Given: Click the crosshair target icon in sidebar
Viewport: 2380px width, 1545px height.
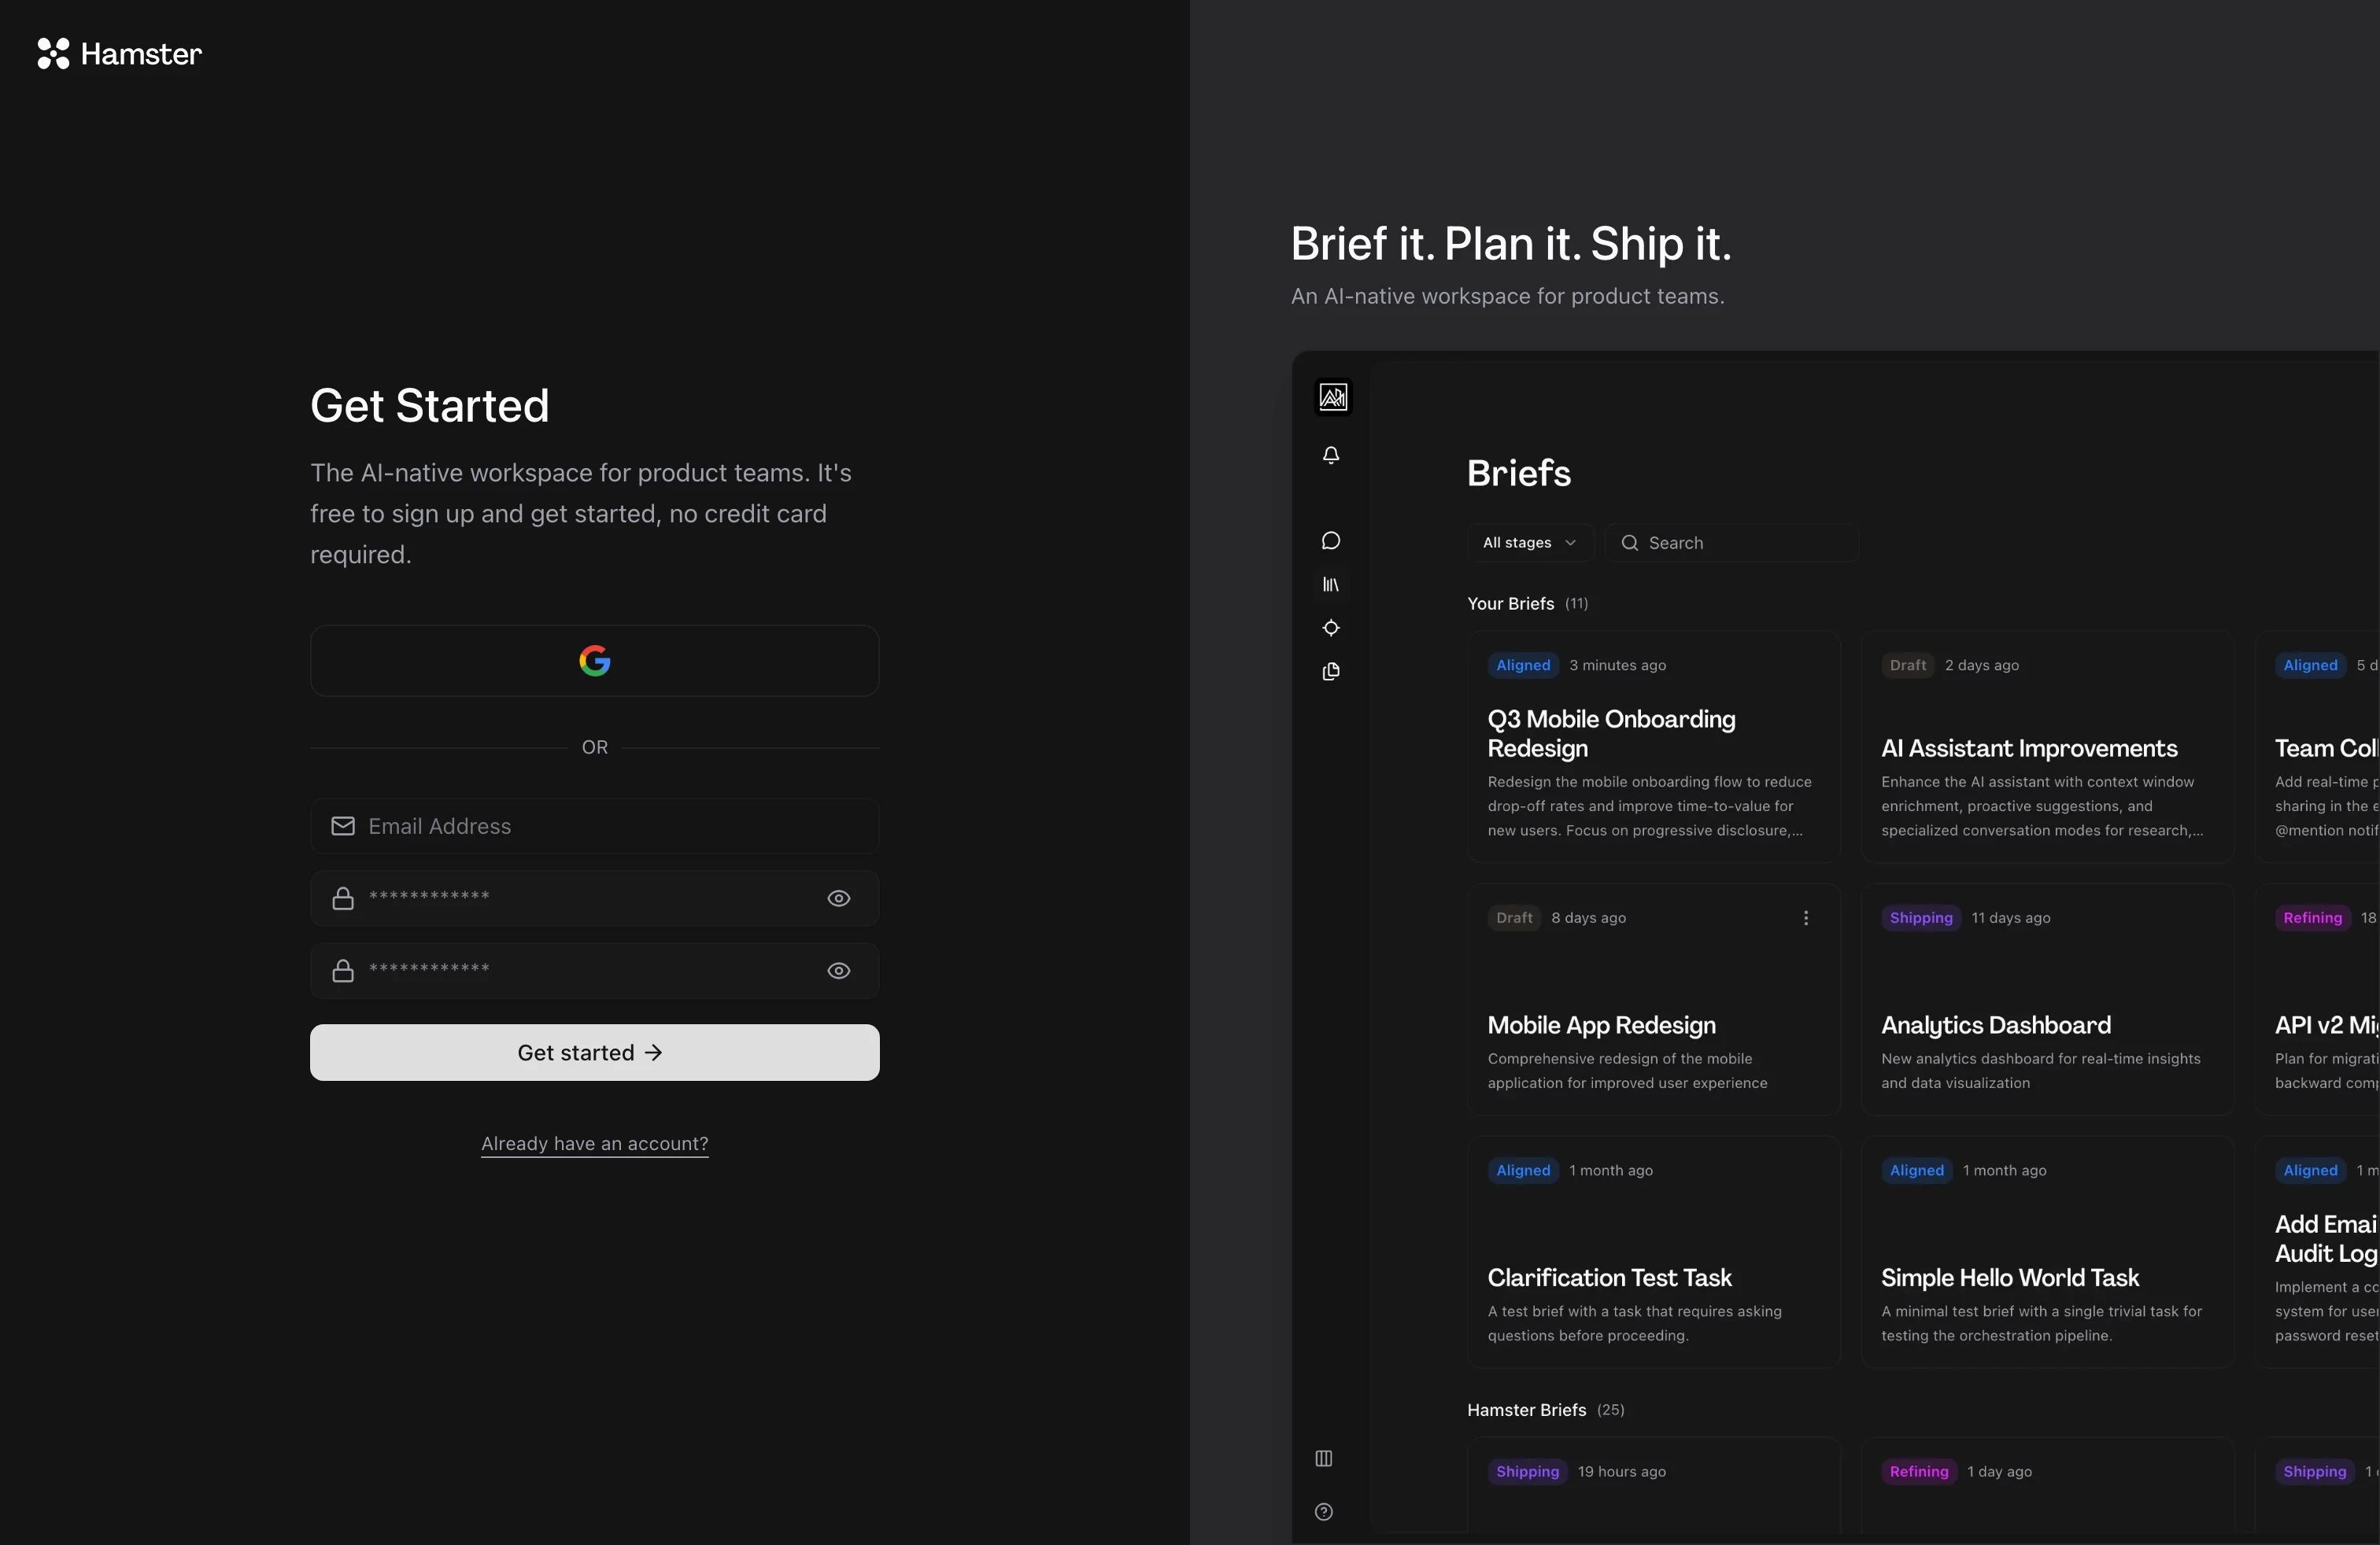Looking at the screenshot, I should (x=1331, y=629).
